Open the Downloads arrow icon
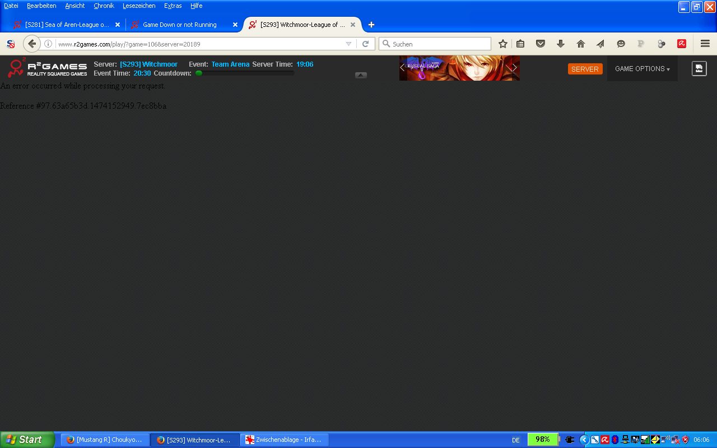Screen dimensions: 717x448 tap(560, 44)
